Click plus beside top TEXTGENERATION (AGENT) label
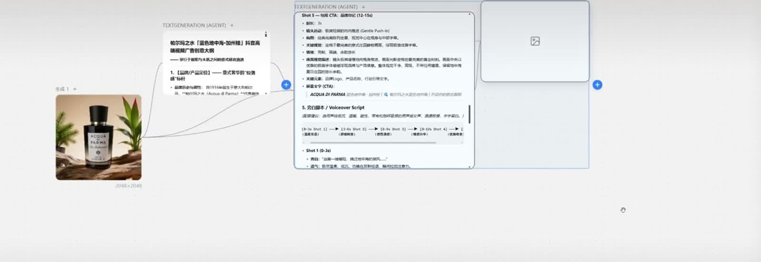Screen dimensions: 761x262 [x=363, y=7]
